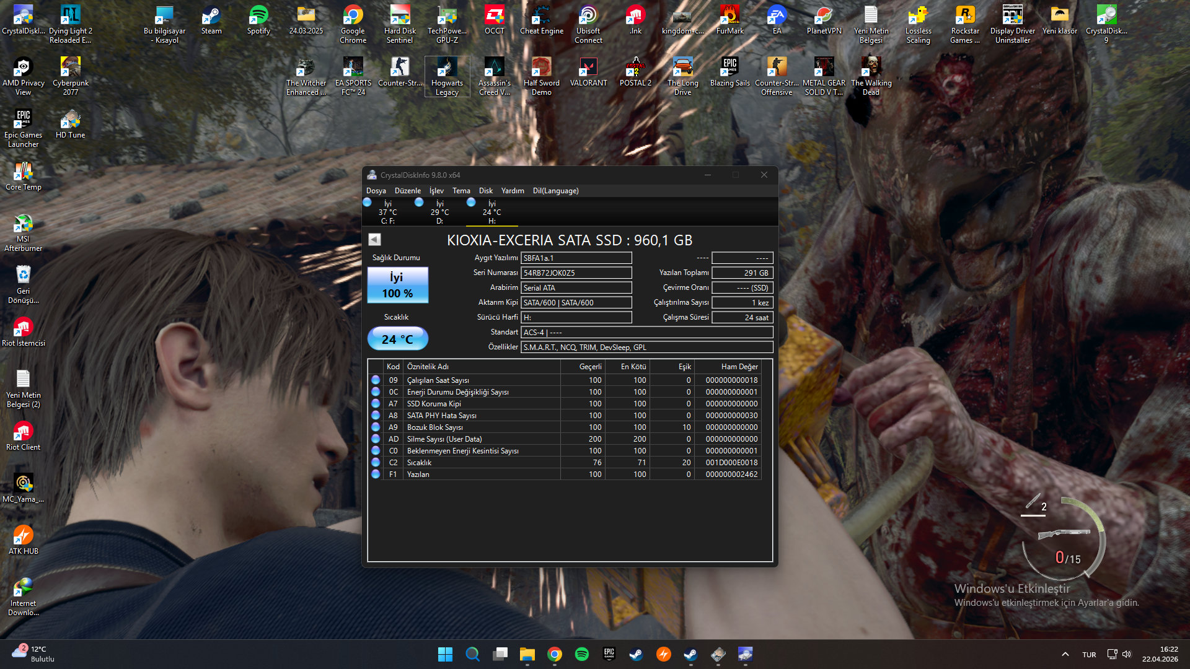Open AMD Privacy View desktop icon

point(23,77)
